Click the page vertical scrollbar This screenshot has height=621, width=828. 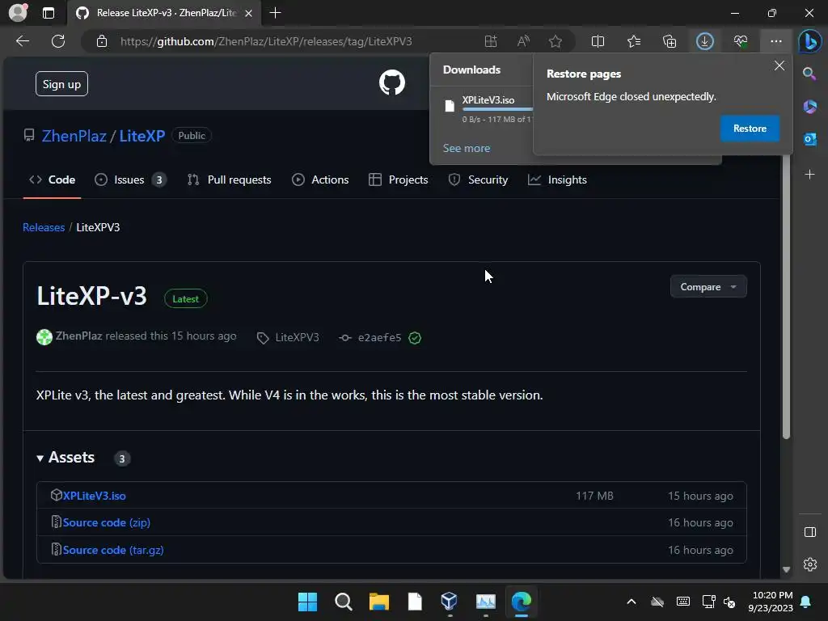[x=786, y=298]
